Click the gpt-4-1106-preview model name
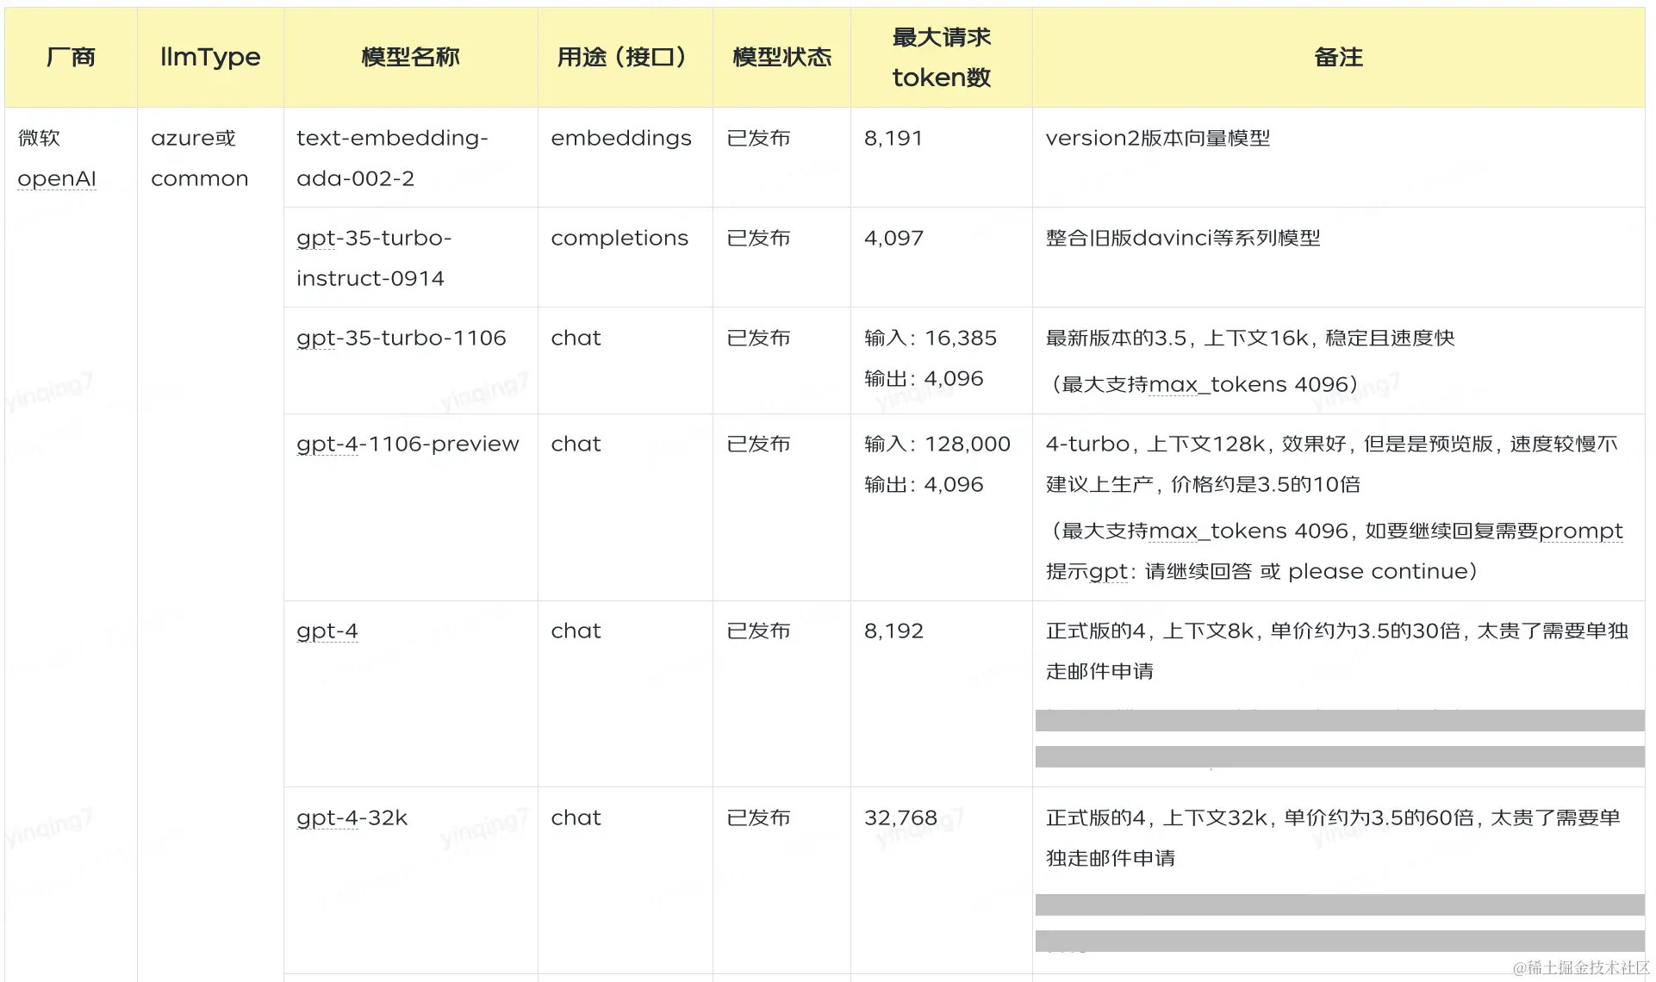This screenshot has height=982, width=1656. 408,444
